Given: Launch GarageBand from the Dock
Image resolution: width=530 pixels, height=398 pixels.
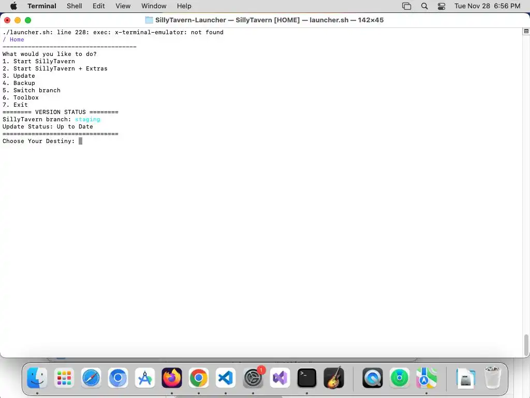Looking at the screenshot, I should 334,378.
